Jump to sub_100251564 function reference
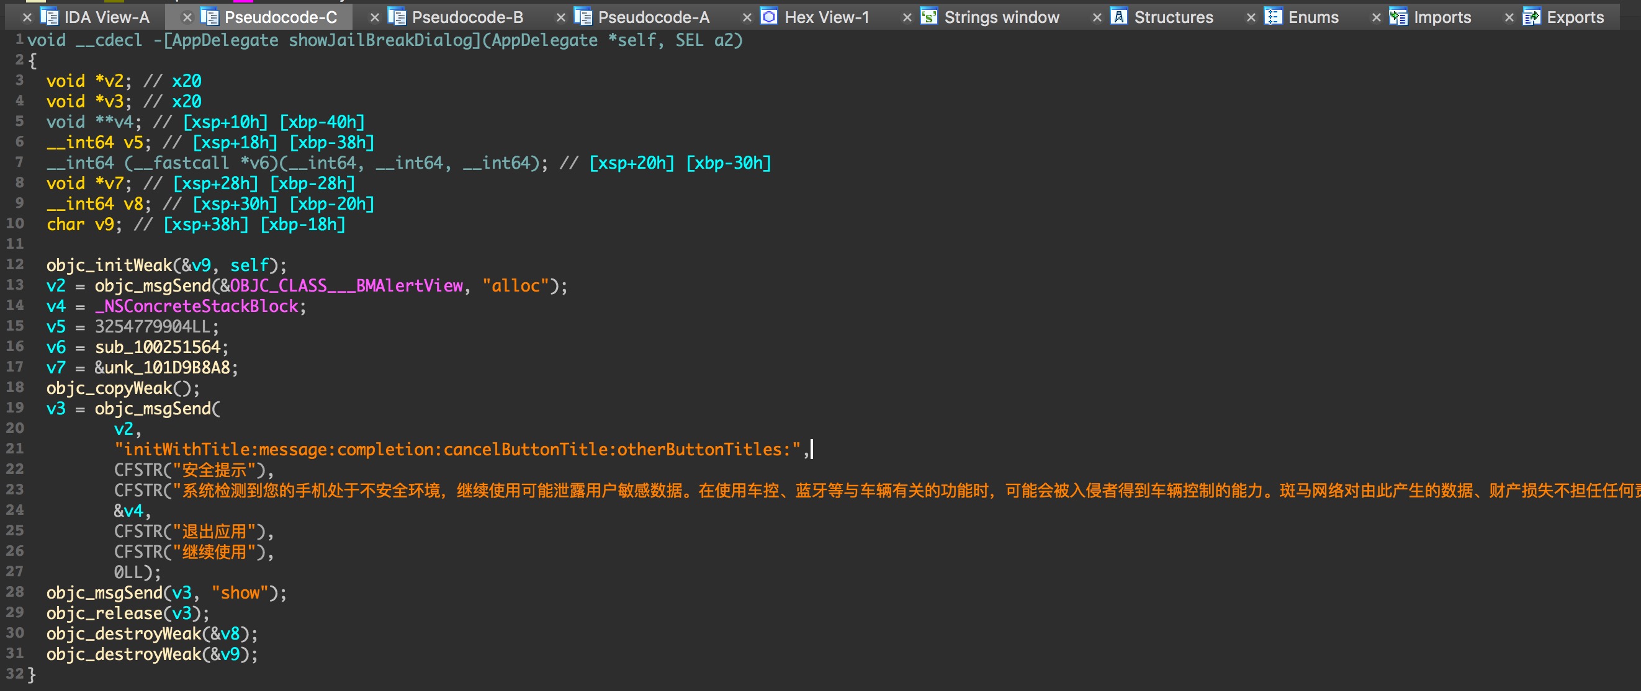The width and height of the screenshot is (1641, 691). click(x=158, y=347)
